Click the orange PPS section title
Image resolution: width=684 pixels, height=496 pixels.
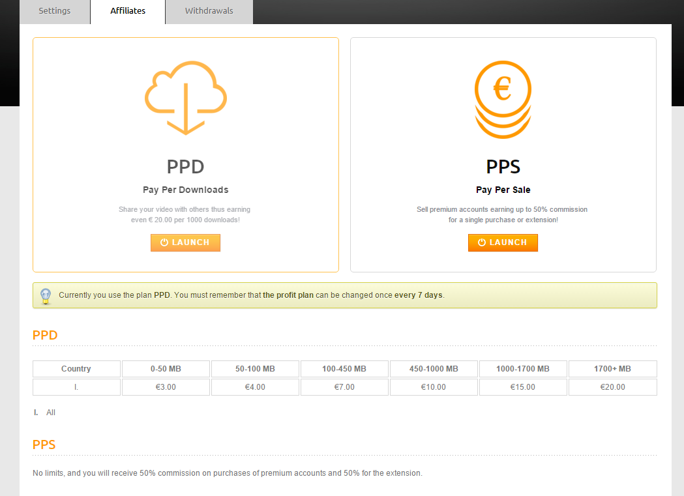click(x=44, y=445)
